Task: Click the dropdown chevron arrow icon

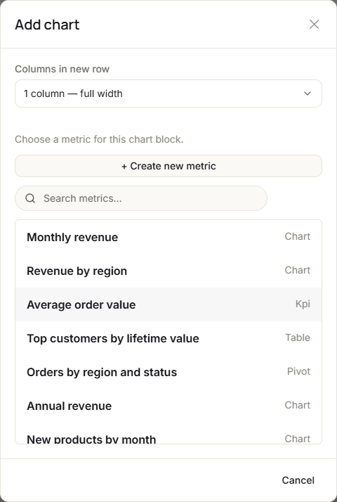Action: point(308,94)
